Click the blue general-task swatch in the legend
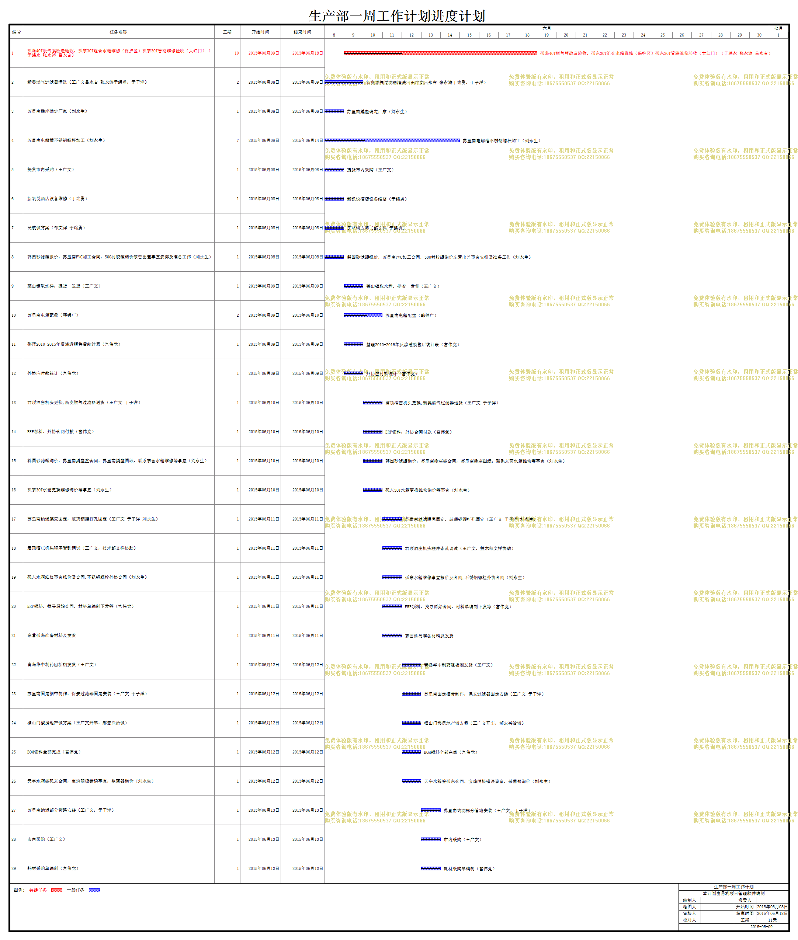 click(x=94, y=890)
